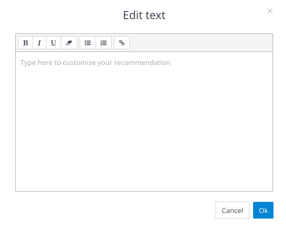Activate the remove-formatting toolbar button
This screenshot has height=226, width=286.
pos(69,43)
